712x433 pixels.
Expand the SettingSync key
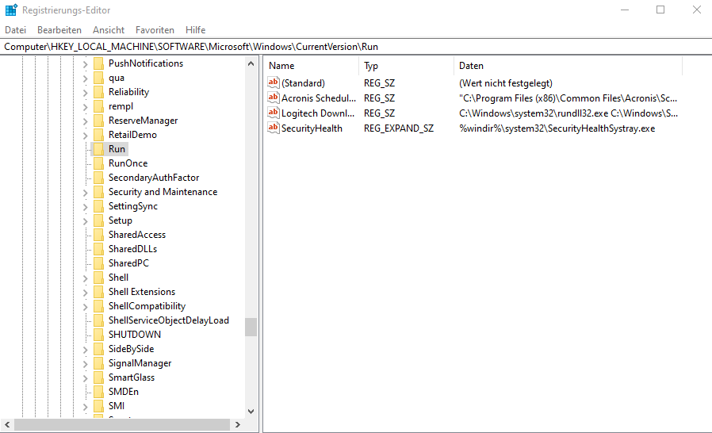click(86, 207)
